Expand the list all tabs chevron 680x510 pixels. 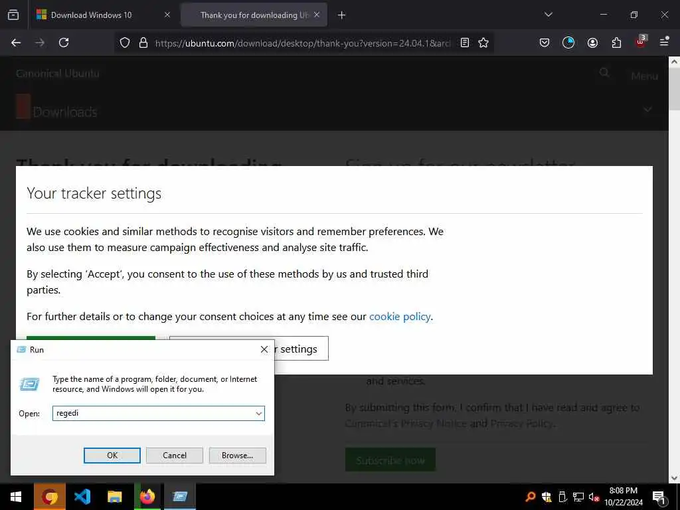[548, 15]
